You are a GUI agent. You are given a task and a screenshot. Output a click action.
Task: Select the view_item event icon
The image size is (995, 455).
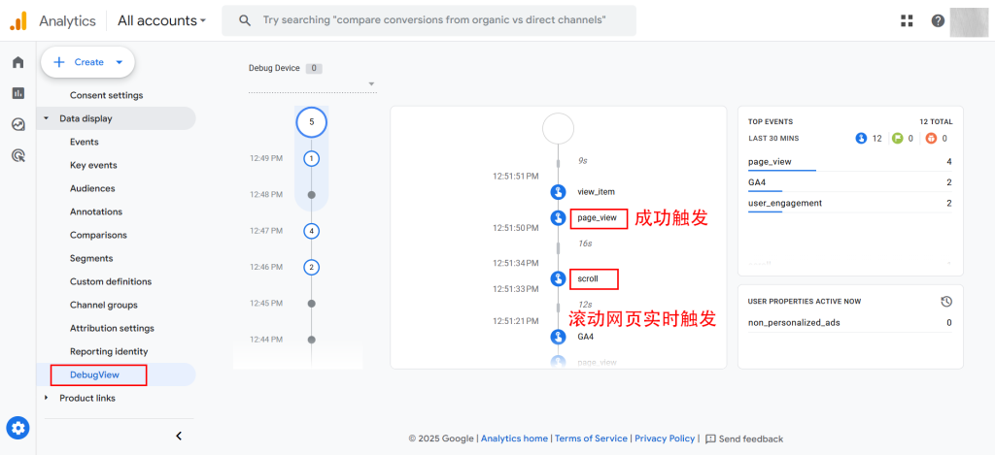click(x=558, y=191)
